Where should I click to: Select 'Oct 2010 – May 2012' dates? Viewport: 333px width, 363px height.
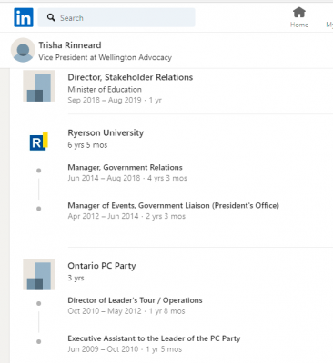tap(105, 311)
